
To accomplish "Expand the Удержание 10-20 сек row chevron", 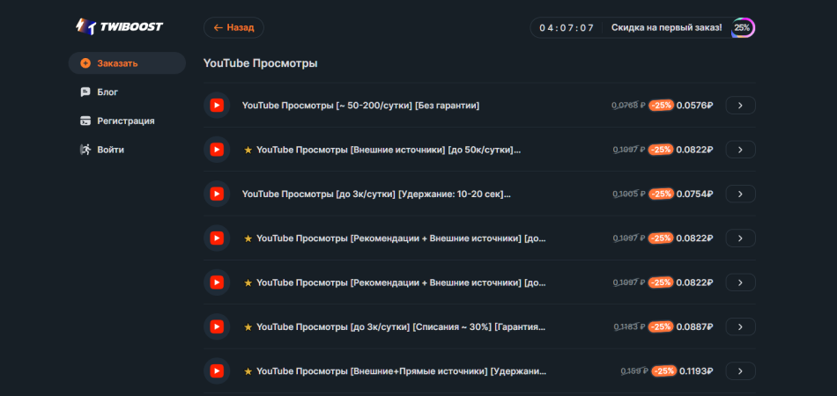I will 740,194.
